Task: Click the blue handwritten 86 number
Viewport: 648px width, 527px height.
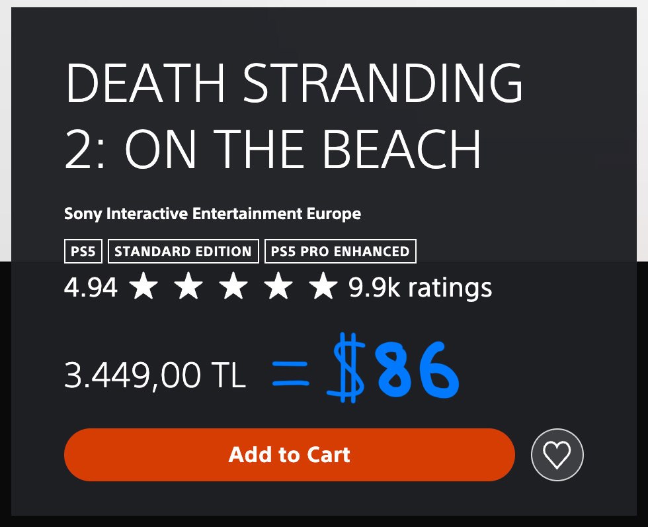Action: pyautogui.click(x=417, y=369)
